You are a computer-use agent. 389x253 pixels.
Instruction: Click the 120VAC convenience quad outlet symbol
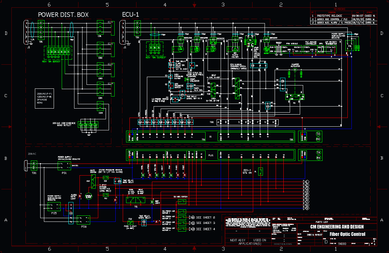click(x=88, y=125)
